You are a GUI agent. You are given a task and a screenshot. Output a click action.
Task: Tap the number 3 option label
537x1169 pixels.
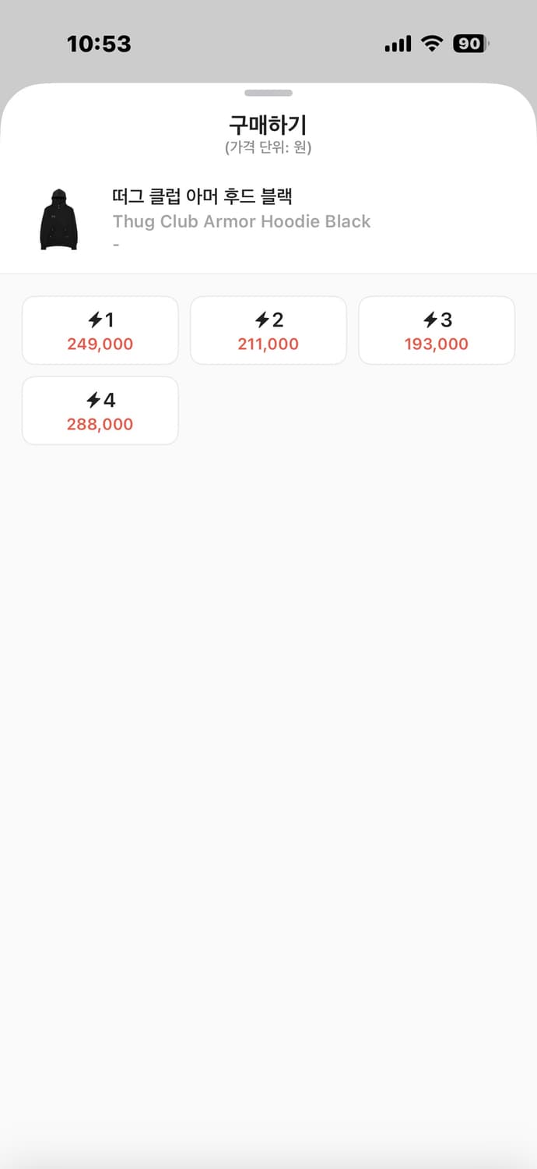(x=446, y=320)
